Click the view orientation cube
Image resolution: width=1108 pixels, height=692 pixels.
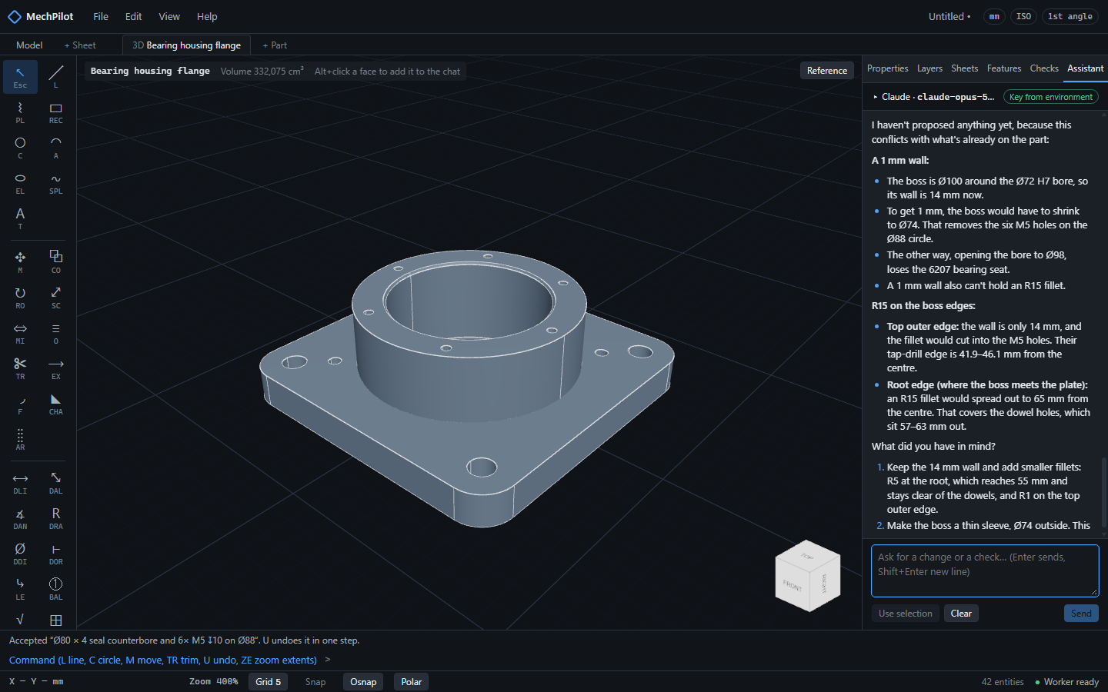tap(808, 576)
